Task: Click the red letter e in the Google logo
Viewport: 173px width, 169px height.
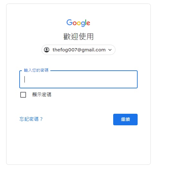Action: pos(88,23)
